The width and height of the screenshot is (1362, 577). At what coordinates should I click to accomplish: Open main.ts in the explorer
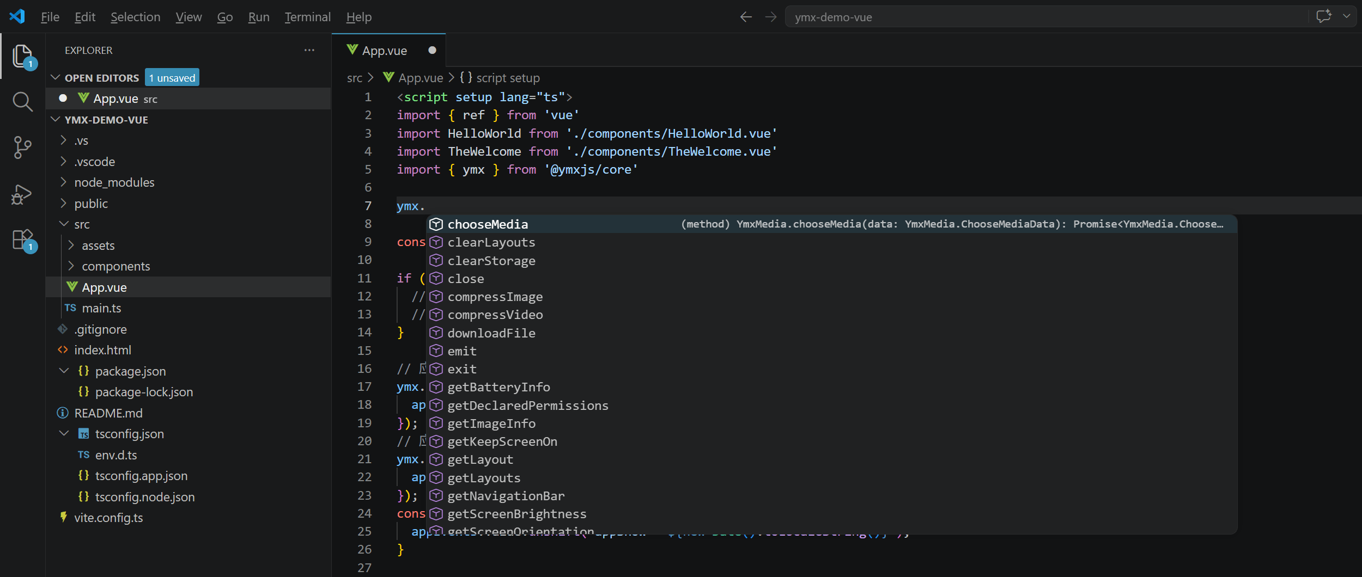189,308
